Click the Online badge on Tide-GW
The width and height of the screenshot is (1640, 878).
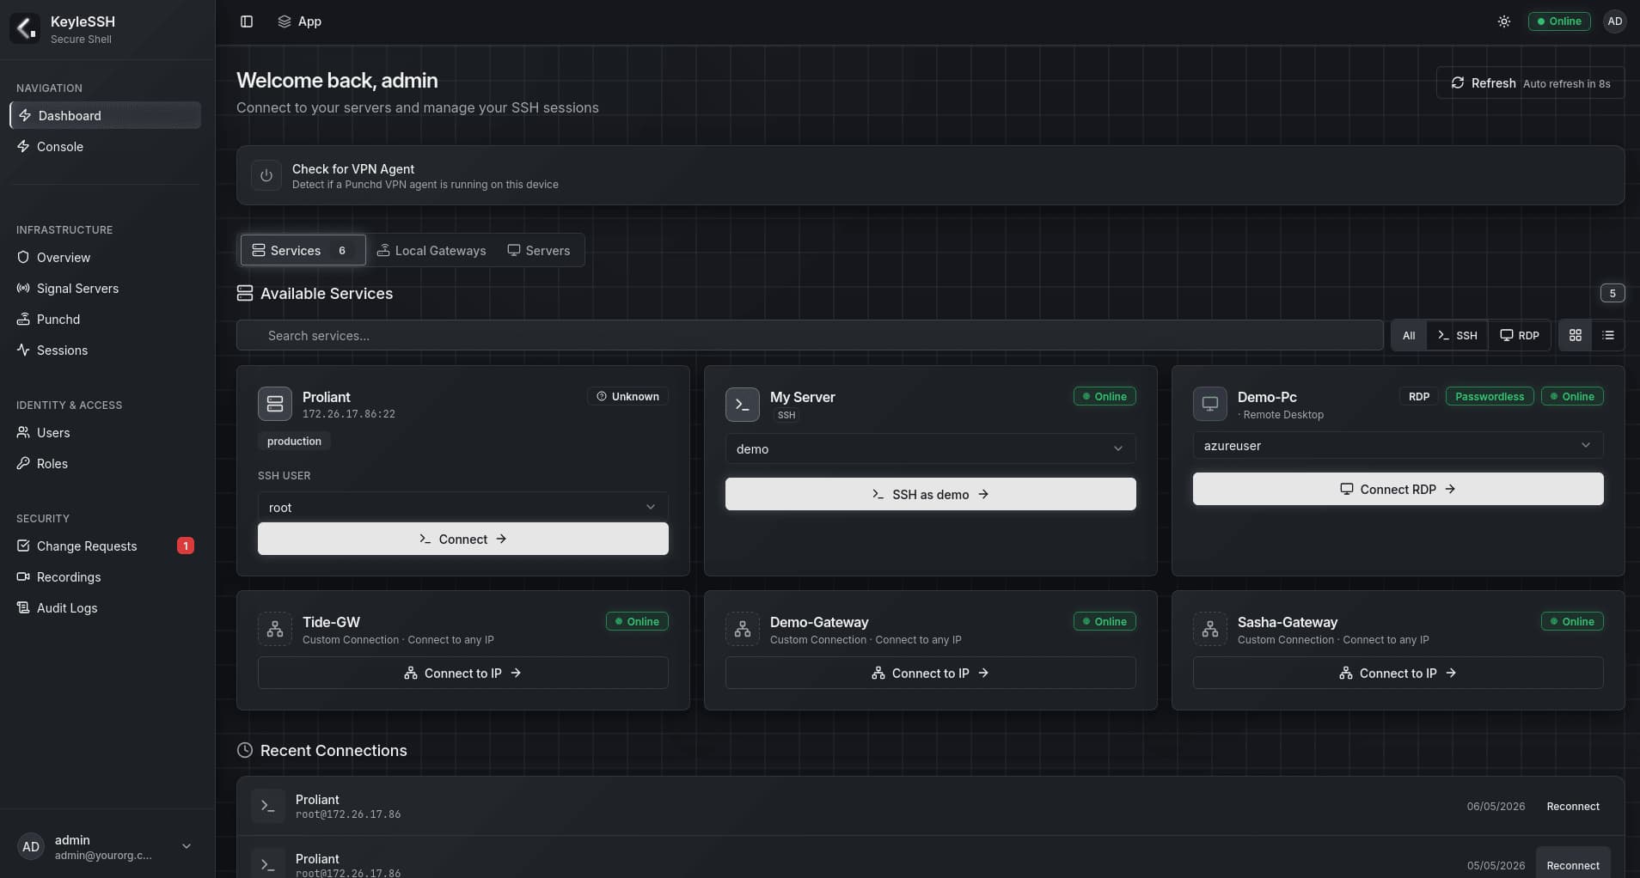[637, 621]
